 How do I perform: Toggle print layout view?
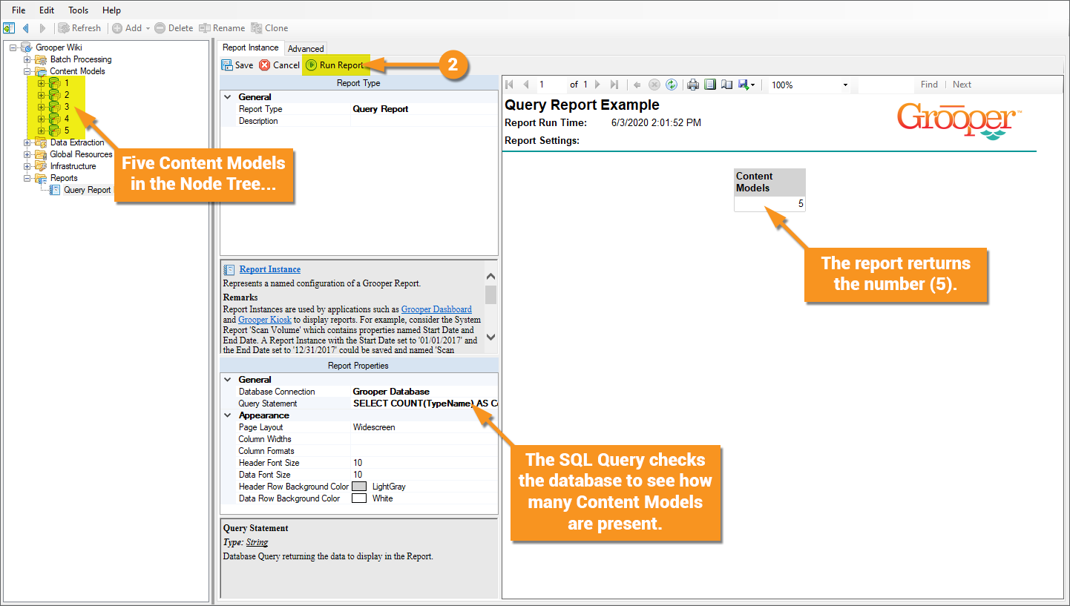(710, 85)
